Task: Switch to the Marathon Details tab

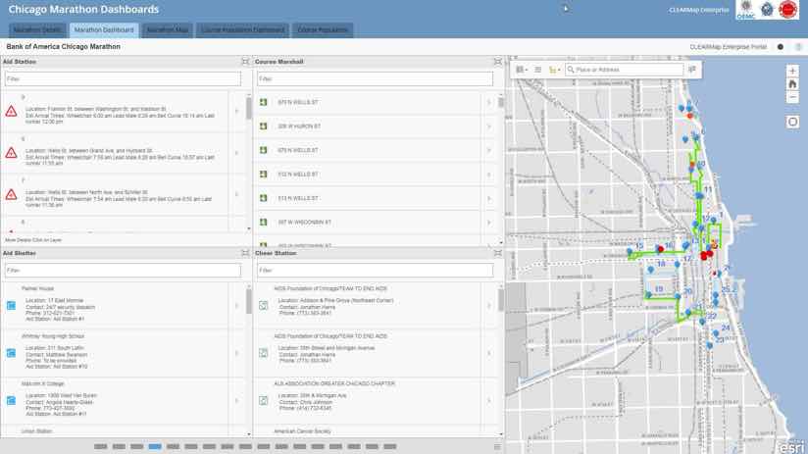Action: (37, 29)
